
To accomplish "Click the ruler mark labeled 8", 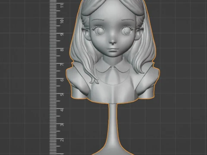I will 62,50.
